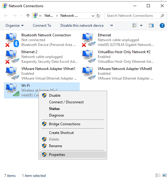Click the search magnifier icon
The image size is (167, 179).
(162, 16)
